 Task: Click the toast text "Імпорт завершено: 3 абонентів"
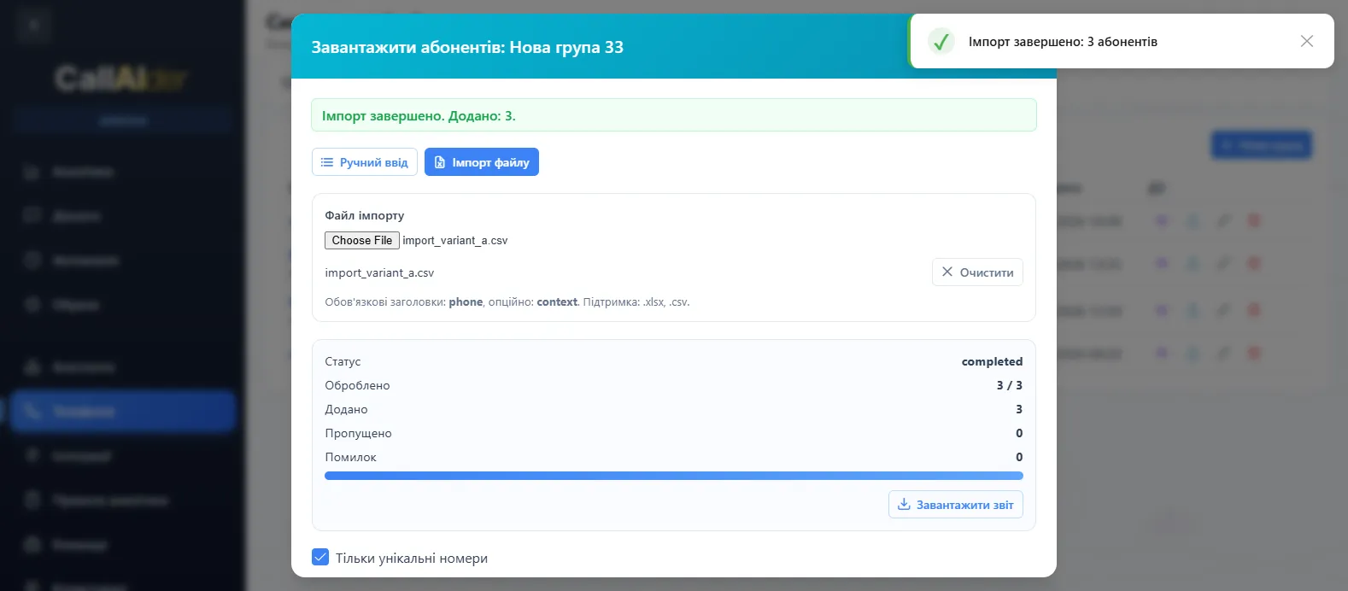point(1063,42)
